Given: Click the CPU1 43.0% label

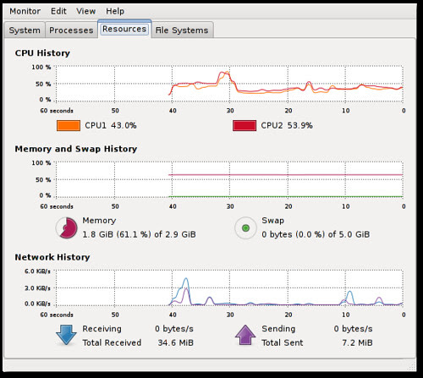Looking at the screenshot, I should pos(111,125).
